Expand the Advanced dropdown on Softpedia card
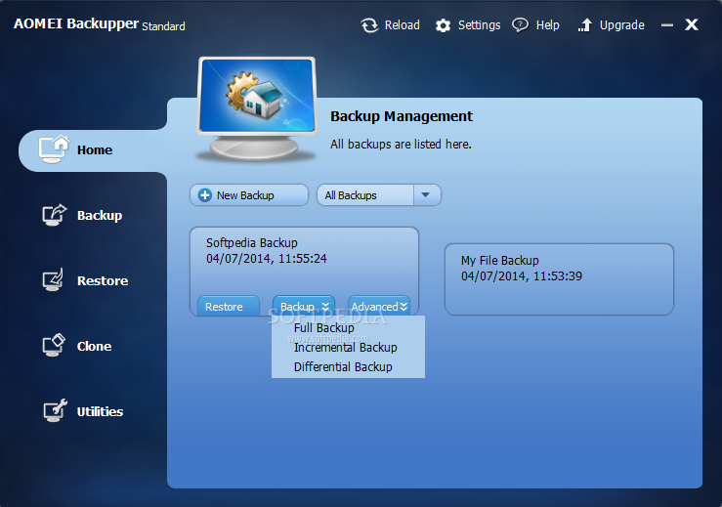Image resolution: width=722 pixels, height=507 pixels. [x=379, y=306]
